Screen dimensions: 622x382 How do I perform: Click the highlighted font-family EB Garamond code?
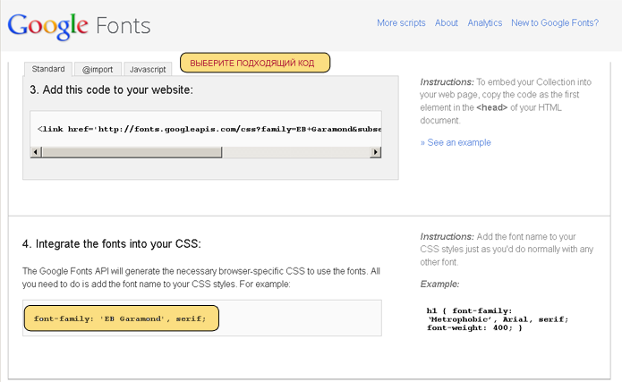click(122, 318)
